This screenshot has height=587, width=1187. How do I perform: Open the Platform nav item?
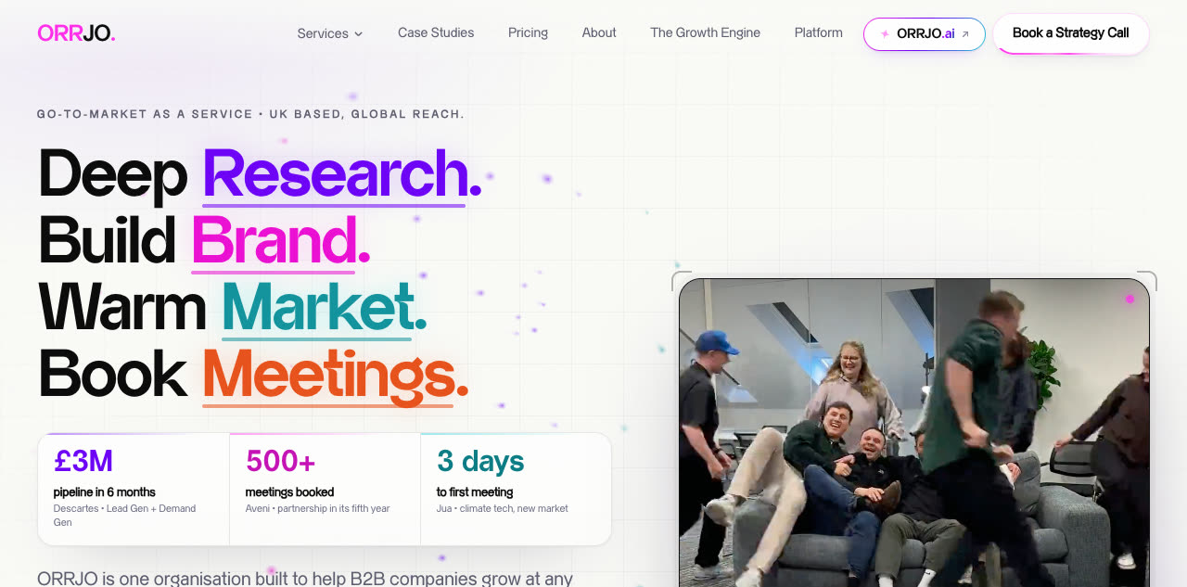pos(818,32)
